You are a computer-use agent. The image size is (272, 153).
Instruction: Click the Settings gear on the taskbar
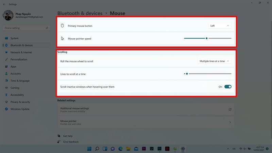[183, 149]
